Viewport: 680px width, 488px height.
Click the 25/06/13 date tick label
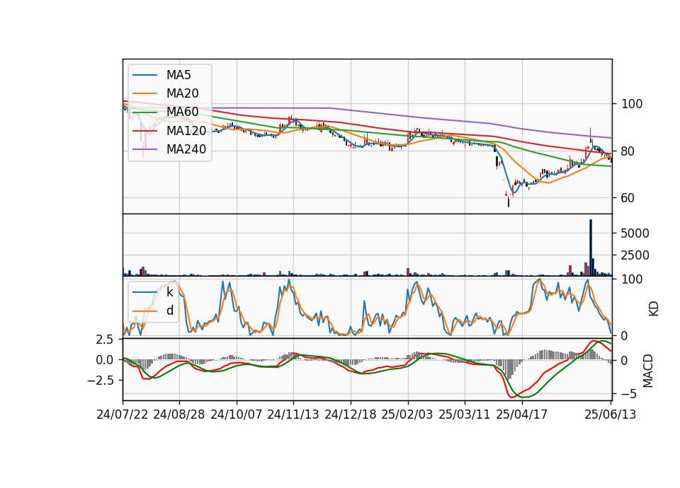611,414
